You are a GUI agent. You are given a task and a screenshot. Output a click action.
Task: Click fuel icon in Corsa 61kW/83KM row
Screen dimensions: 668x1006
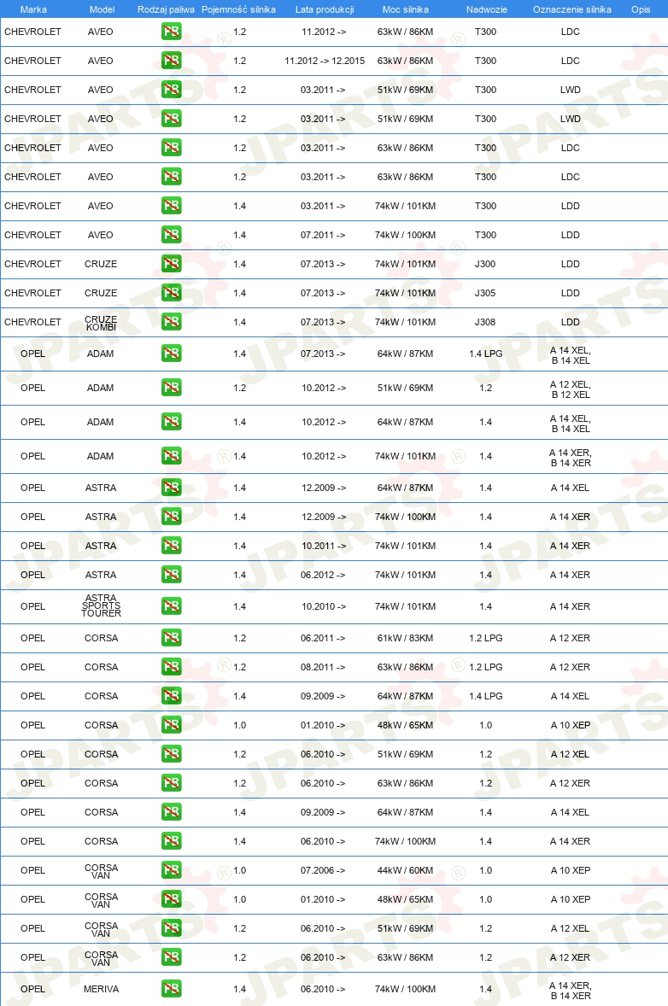tap(172, 638)
